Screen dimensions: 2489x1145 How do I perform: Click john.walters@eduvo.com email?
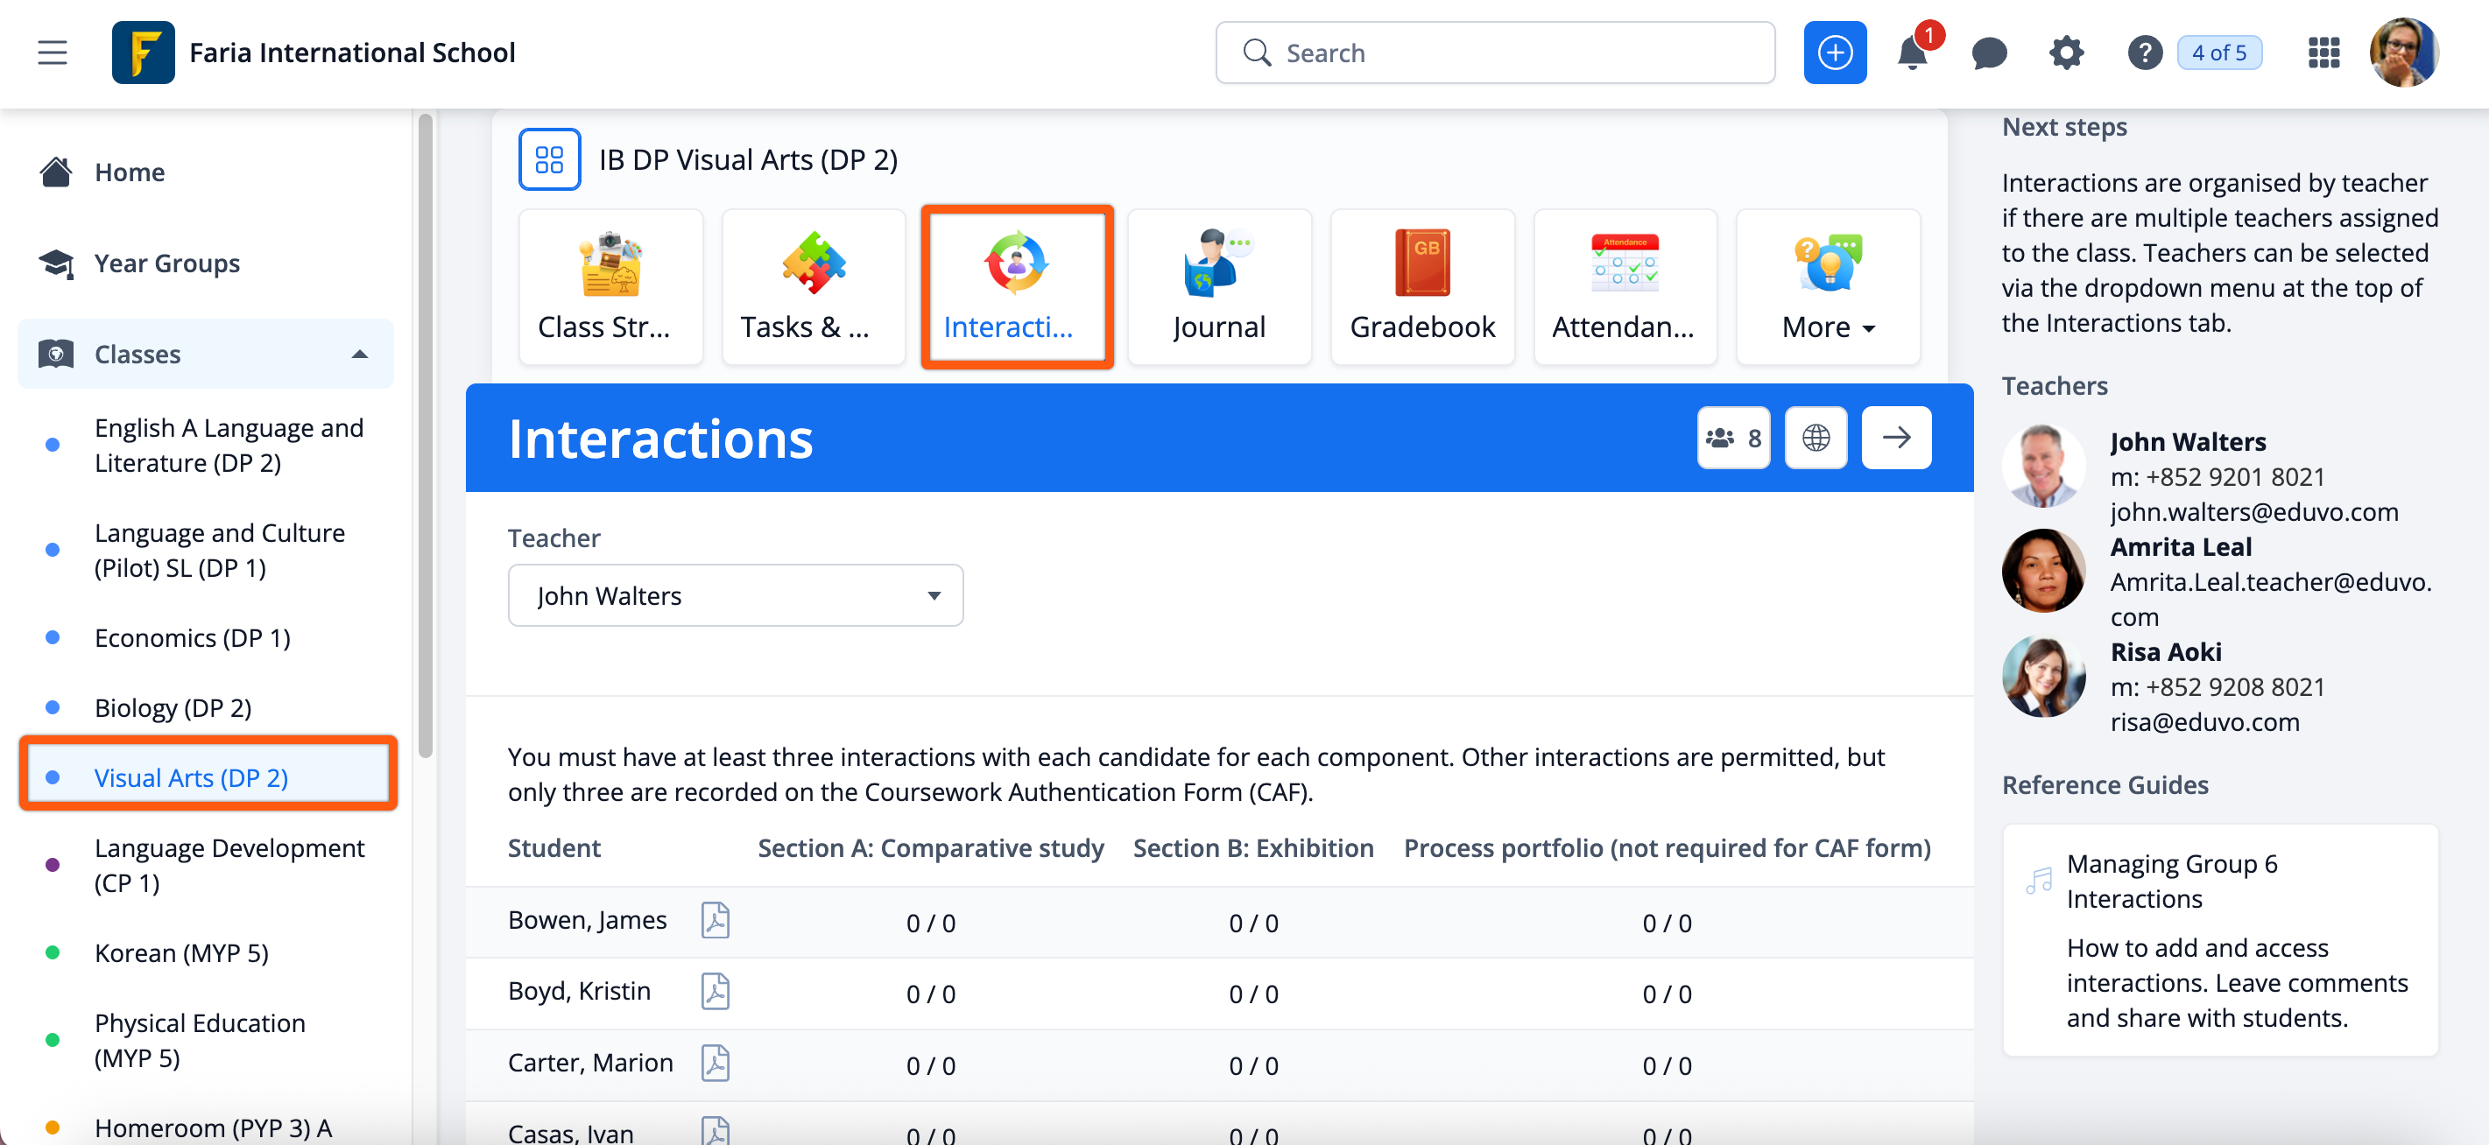[x=2253, y=513]
